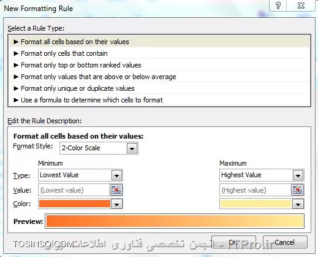Image resolution: width=318 pixels, height=257 pixels.
Task: Click the orange Minimum color swatch
Action: coord(75,204)
